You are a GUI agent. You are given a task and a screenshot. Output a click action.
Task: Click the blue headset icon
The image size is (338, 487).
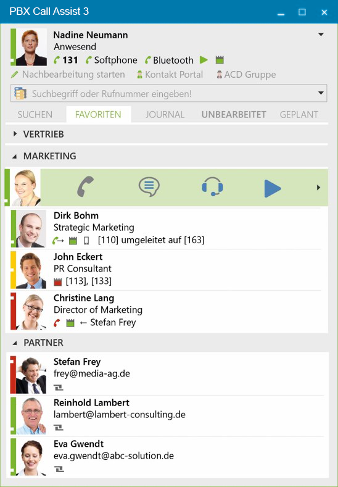212,186
